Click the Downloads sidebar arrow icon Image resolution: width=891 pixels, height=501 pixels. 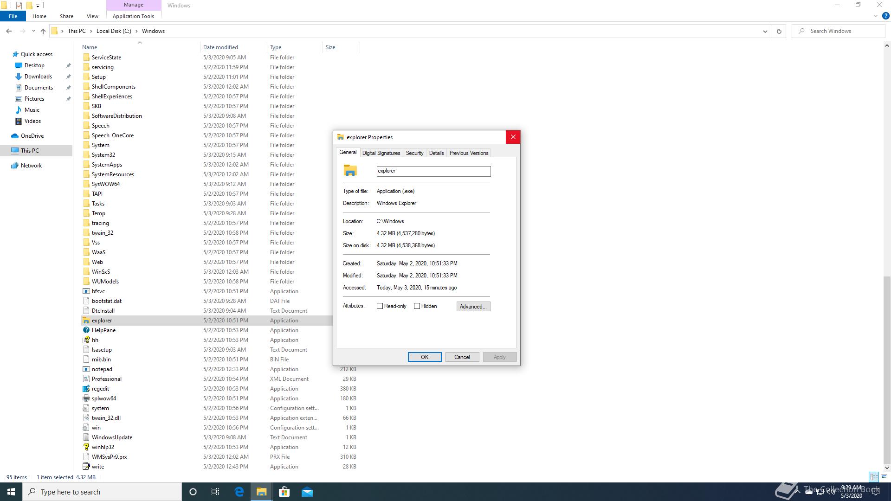[19, 77]
